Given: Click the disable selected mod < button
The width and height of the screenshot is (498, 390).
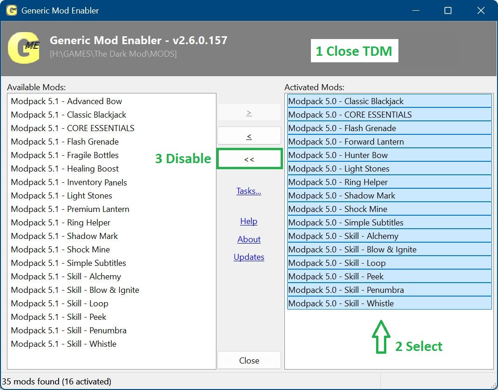Looking at the screenshot, I should coord(249,136).
